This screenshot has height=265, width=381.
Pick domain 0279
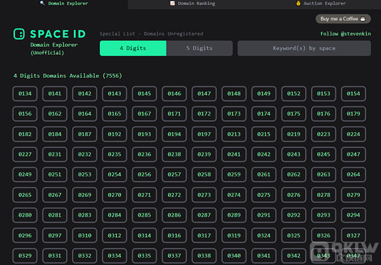(x=354, y=195)
